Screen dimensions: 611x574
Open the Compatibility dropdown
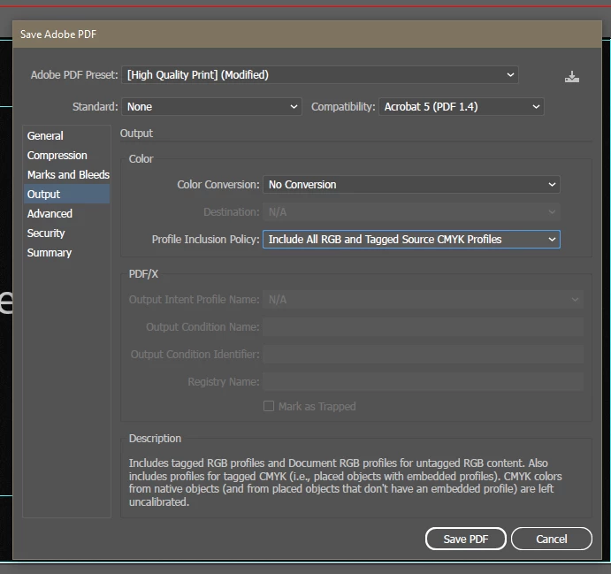[462, 107]
